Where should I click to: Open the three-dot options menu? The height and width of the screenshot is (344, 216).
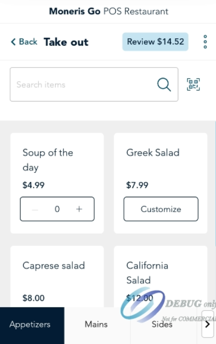[205, 42]
